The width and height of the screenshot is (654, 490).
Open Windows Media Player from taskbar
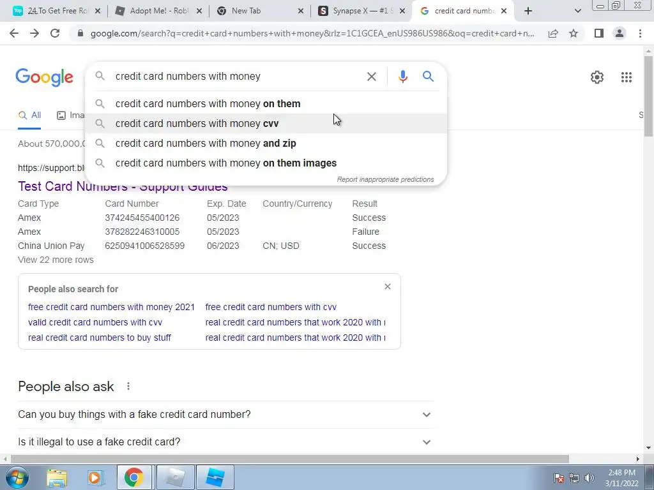(x=95, y=477)
